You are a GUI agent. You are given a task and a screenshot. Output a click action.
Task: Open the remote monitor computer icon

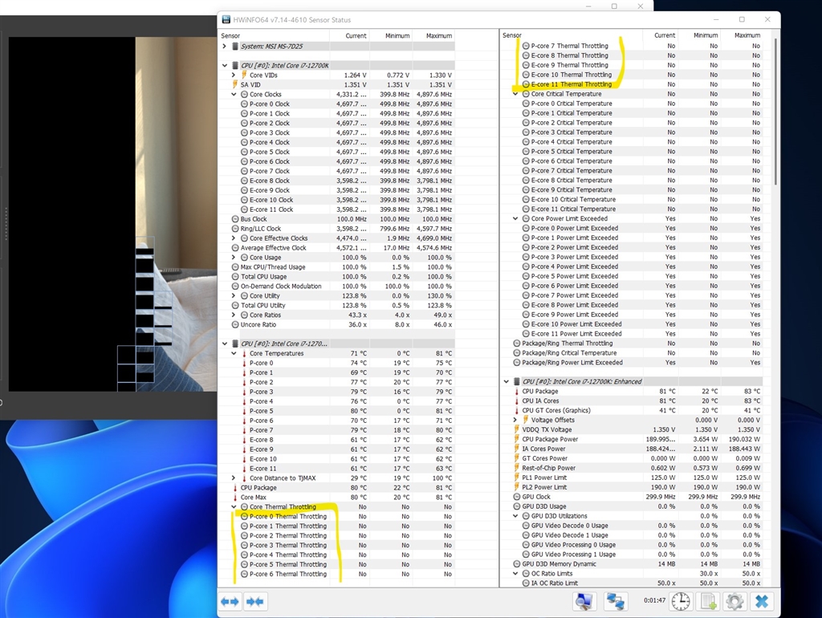(584, 601)
